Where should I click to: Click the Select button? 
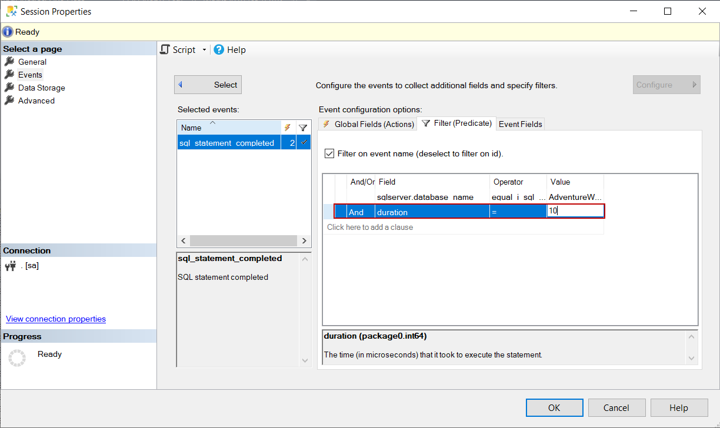click(208, 85)
